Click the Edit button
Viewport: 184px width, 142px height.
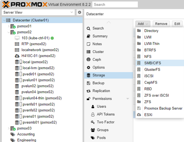pyautogui.click(x=177, y=24)
